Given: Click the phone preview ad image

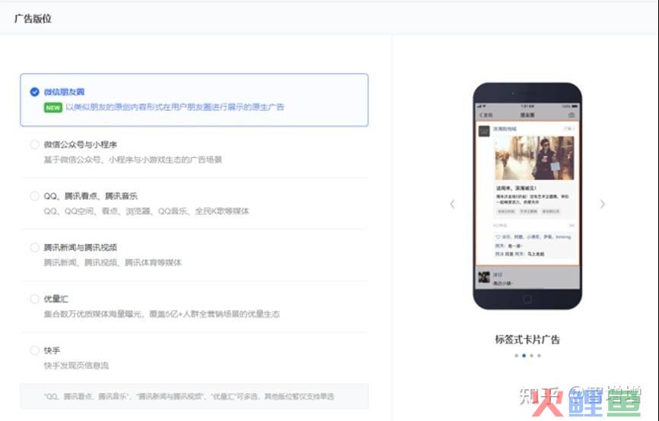Looking at the screenshot, I should tap(534, 158).
